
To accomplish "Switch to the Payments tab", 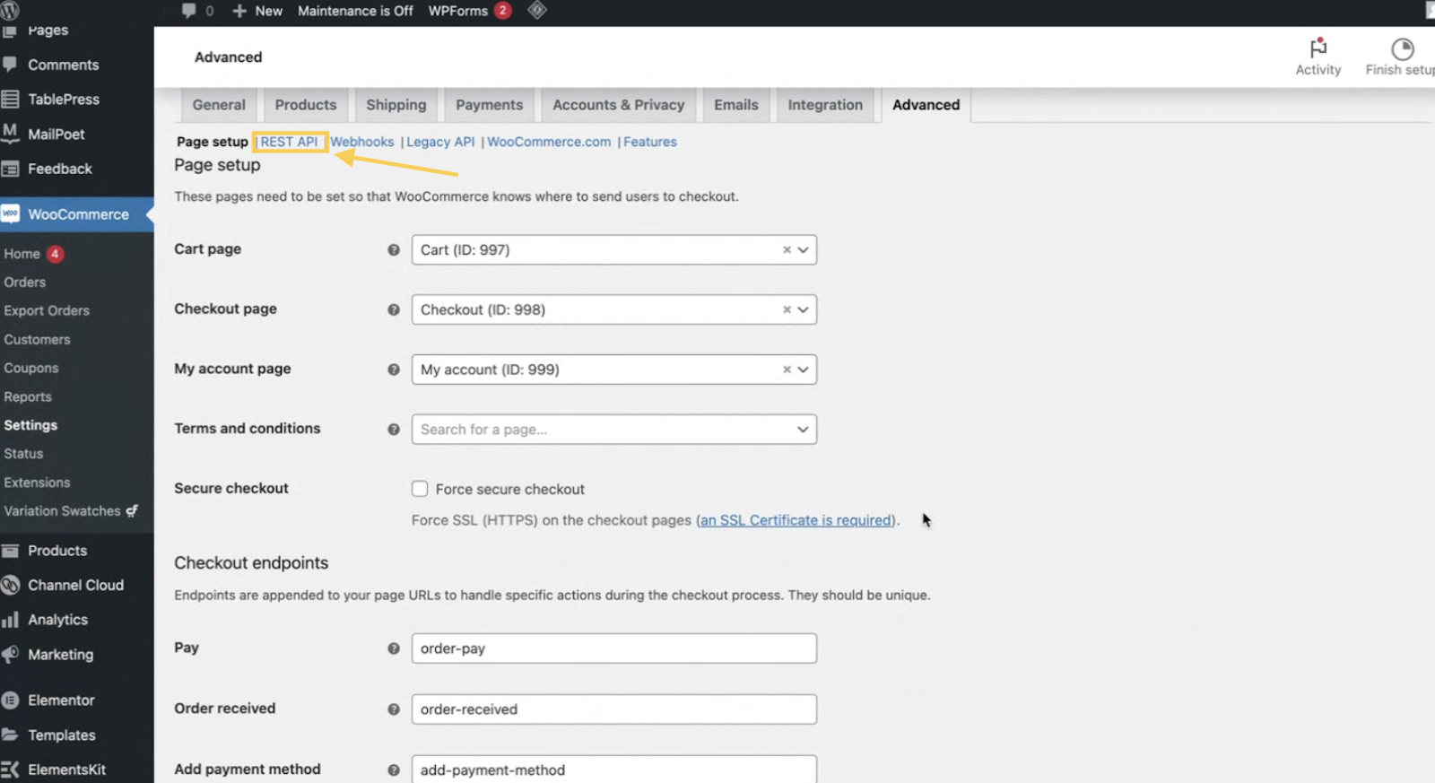I will [489, 105].
